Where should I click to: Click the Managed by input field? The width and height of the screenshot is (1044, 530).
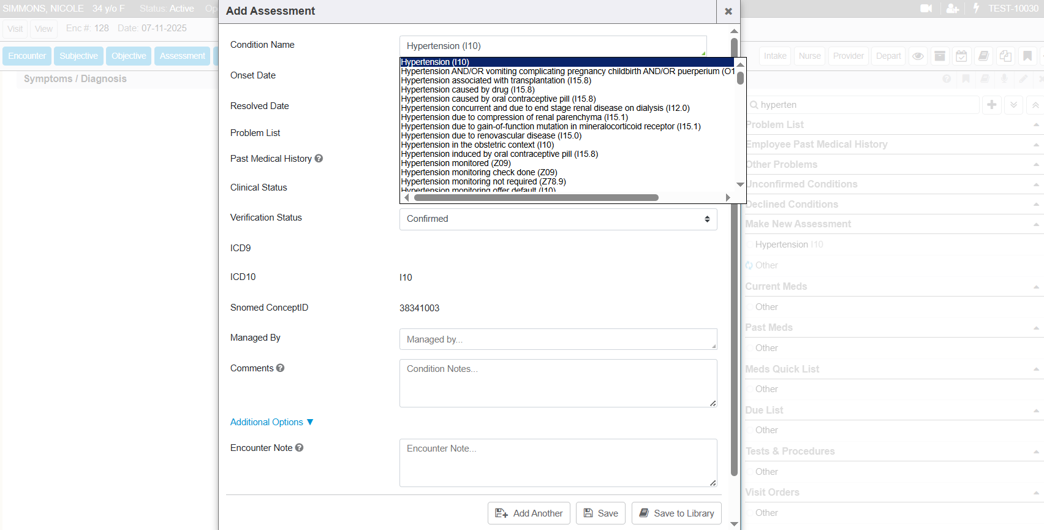[558, 339]
